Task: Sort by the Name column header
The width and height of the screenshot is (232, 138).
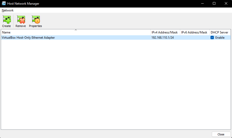Action: tap(76, 32)
